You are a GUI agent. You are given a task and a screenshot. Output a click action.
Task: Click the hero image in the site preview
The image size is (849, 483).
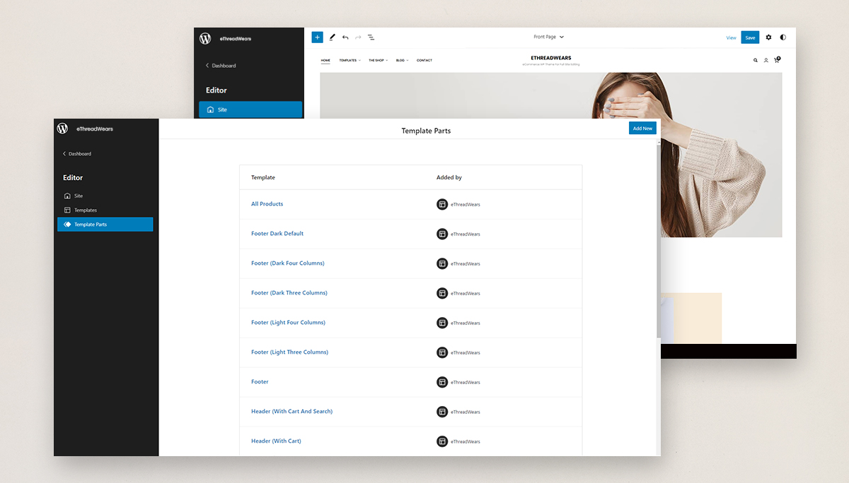[551, 155]
